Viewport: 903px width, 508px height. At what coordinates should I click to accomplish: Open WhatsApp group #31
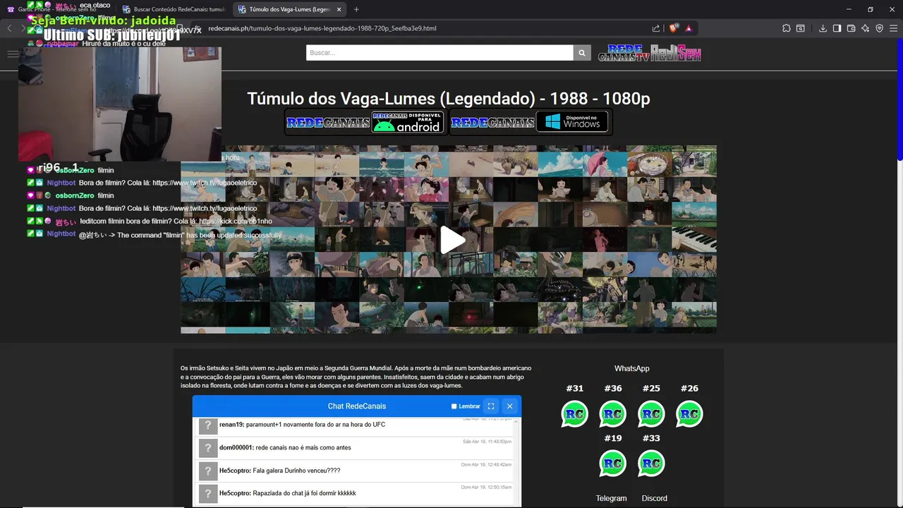click(x=575, y=414)
